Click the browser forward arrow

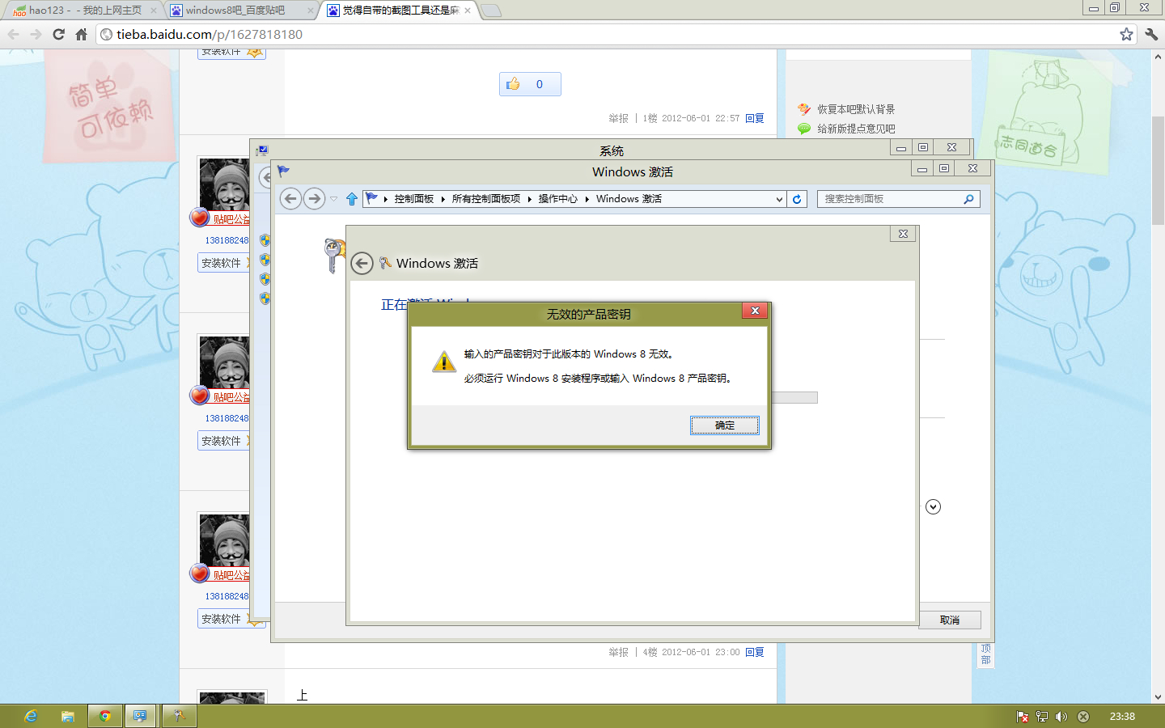[x=36, y=34]
